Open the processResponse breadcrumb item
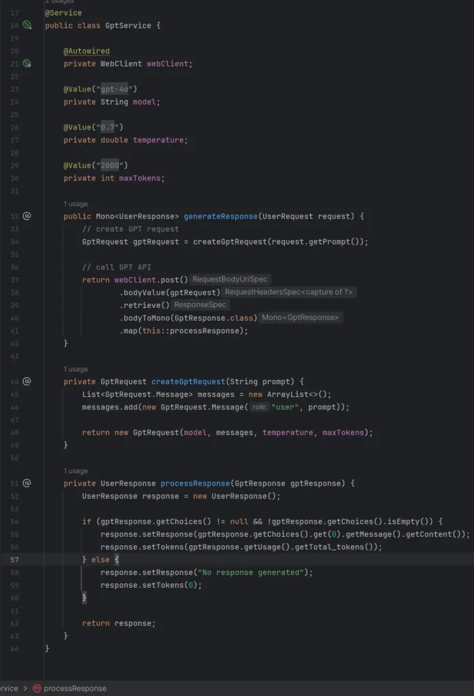The image size is (474, 696). tap(75, 688)
